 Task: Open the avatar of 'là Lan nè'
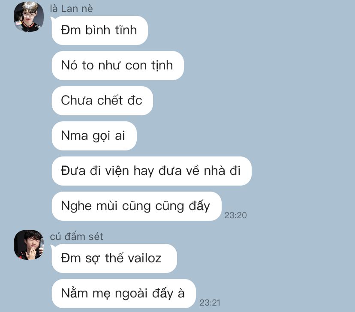29,17
